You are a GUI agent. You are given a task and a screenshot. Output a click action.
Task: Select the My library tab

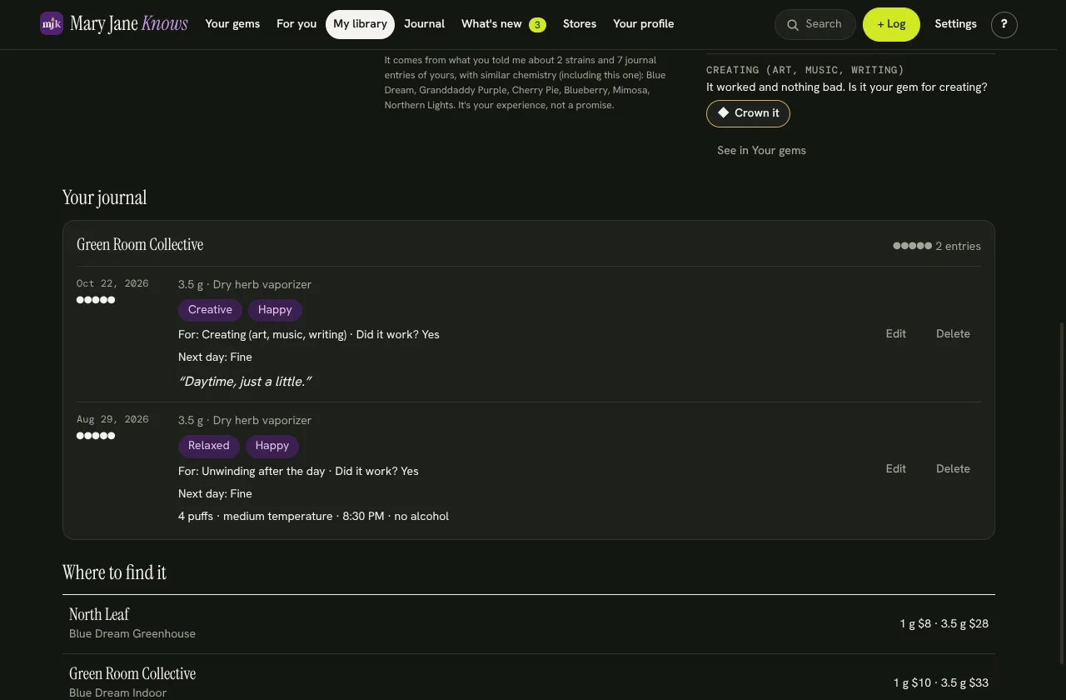[360, 24]
